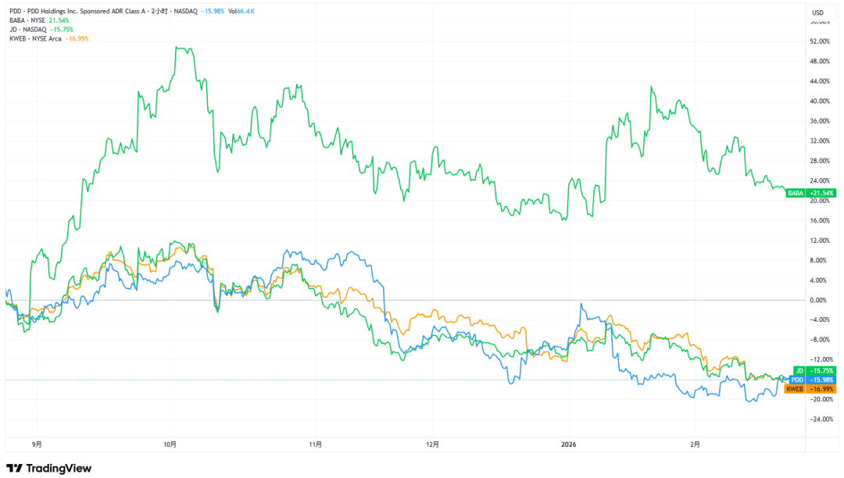Click the 0.00% price scale label
This screenshot has height=478, width=844.
tap(817, 300)
